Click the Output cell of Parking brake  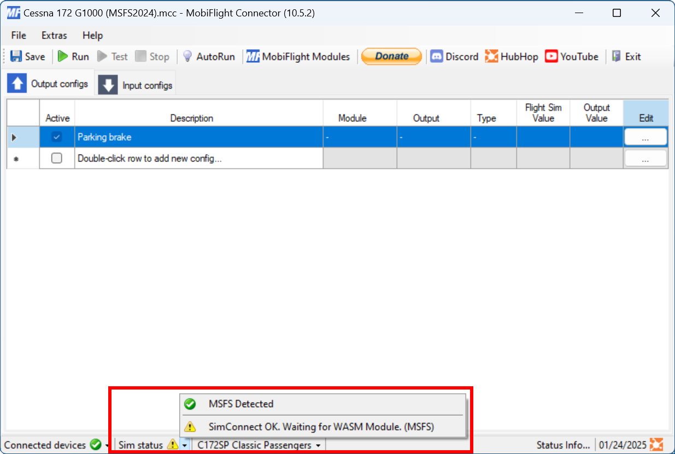(x=434, y=137)
